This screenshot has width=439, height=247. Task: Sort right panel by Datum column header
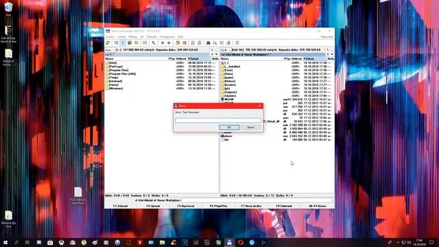click(315, 59)
